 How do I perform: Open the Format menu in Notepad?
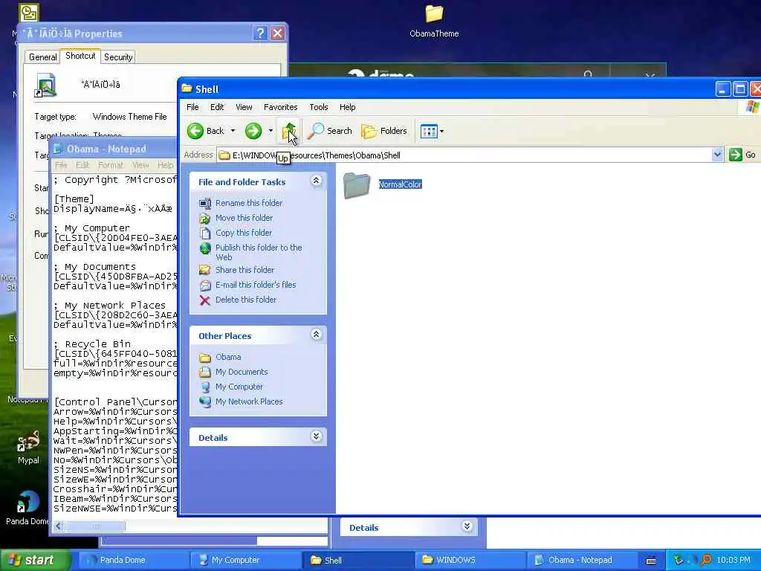tap(111, 165)
